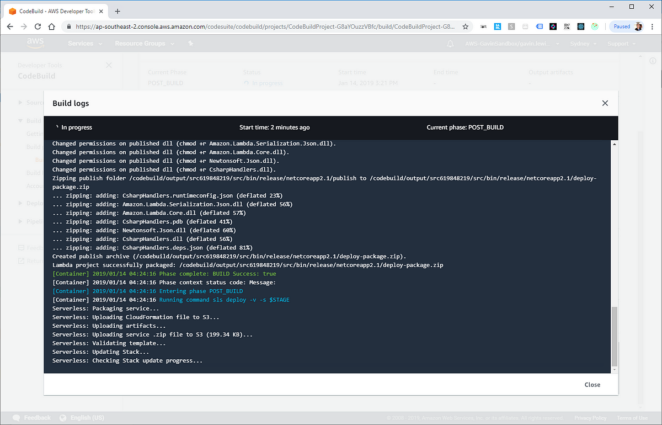Click the In progress spinner icon
The image size is (662, 425).
[x=56, y=127]
